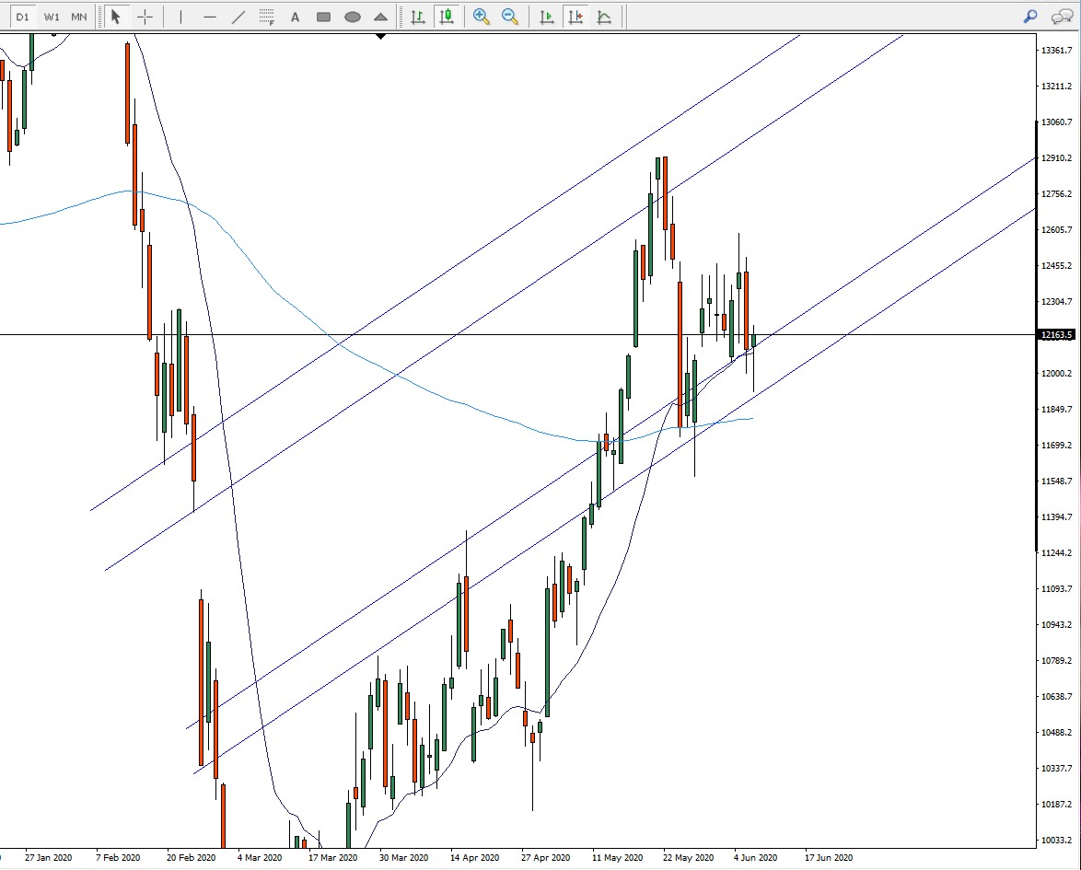The width and height of the screenshot is (1081, 870).
Task: Click price scale value 11093.7
Action: 1057,588
